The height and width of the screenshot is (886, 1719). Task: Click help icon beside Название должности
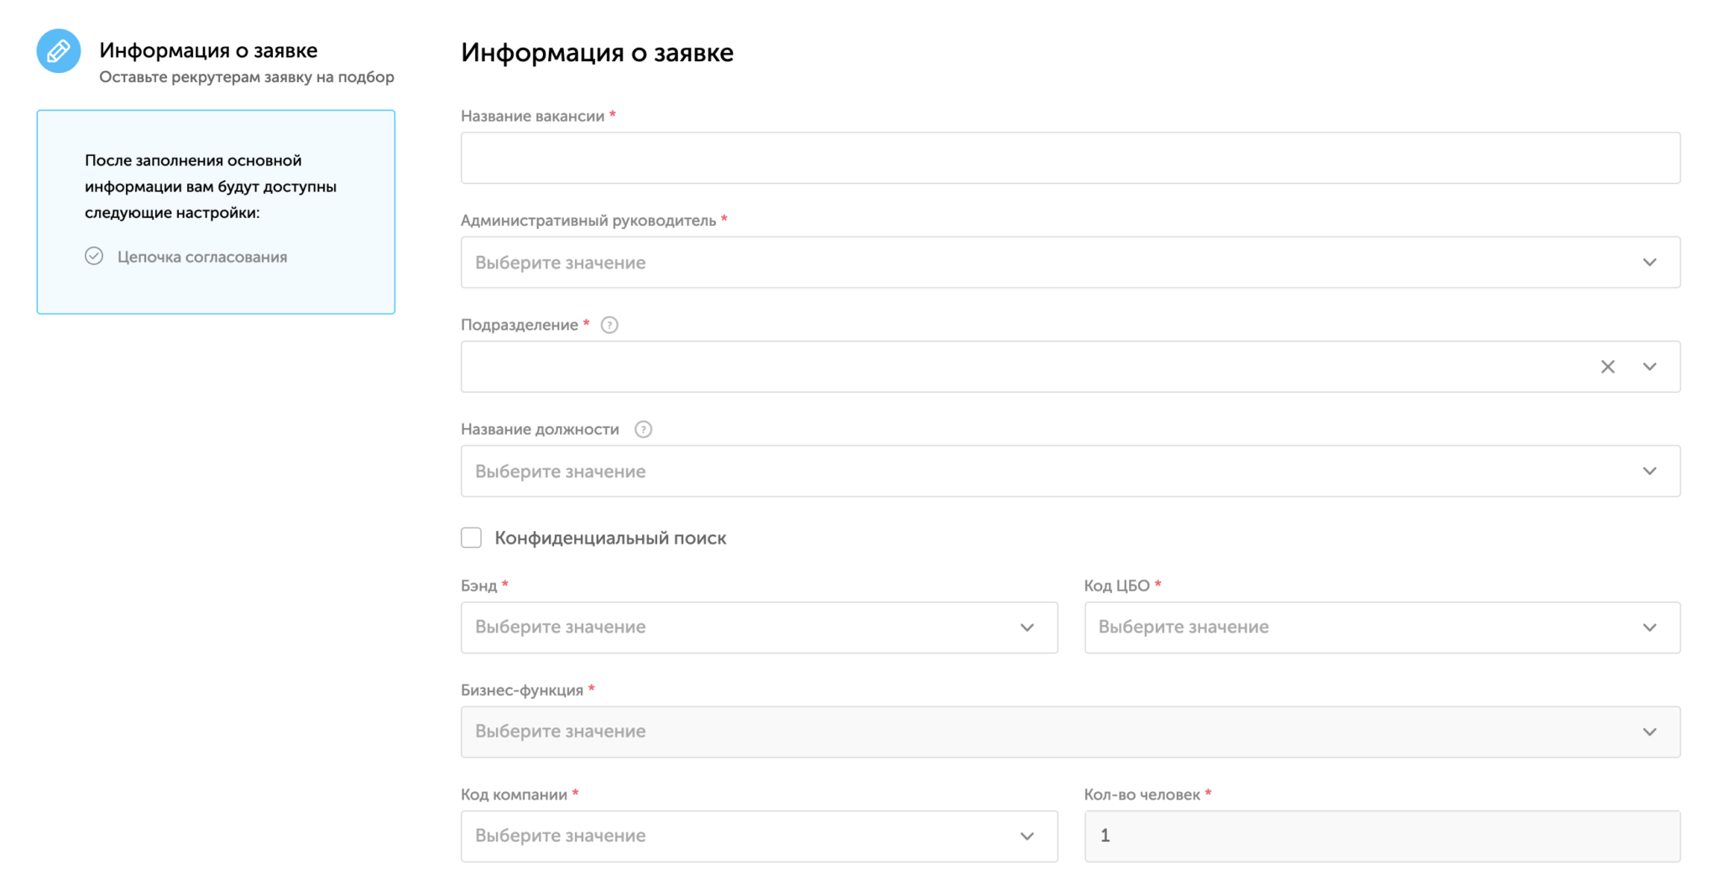pyautogui.click(x=643, y=430)
